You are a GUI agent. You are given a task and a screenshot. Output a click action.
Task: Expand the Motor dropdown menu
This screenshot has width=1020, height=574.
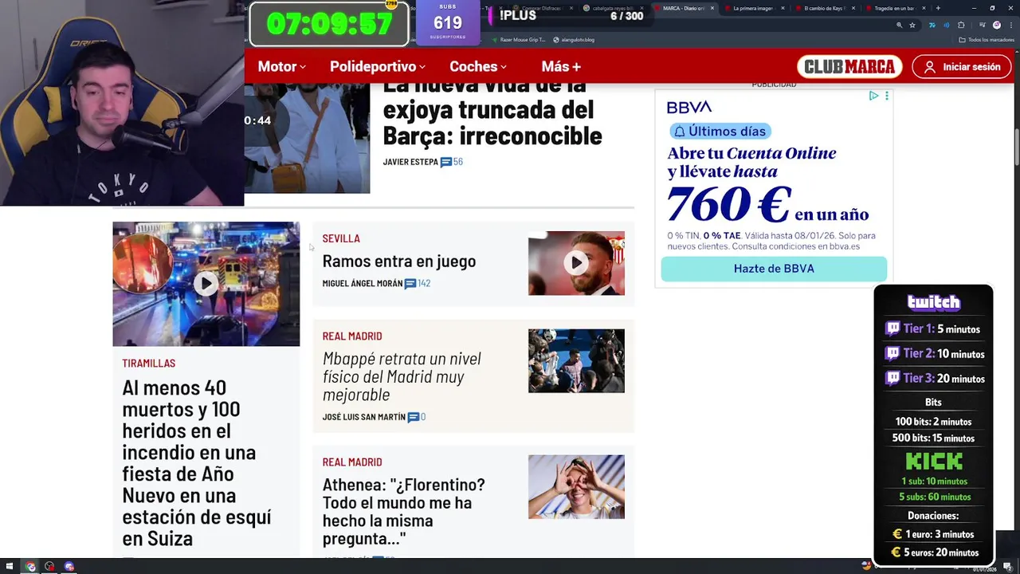pos(281,67)
